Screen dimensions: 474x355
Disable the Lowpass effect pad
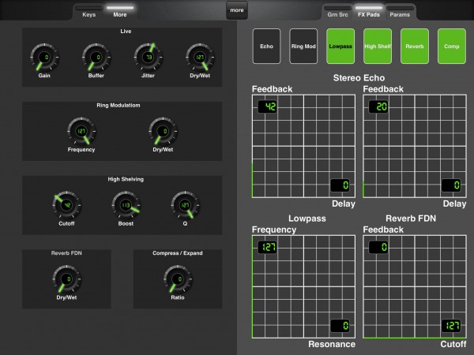click(340, 47)
